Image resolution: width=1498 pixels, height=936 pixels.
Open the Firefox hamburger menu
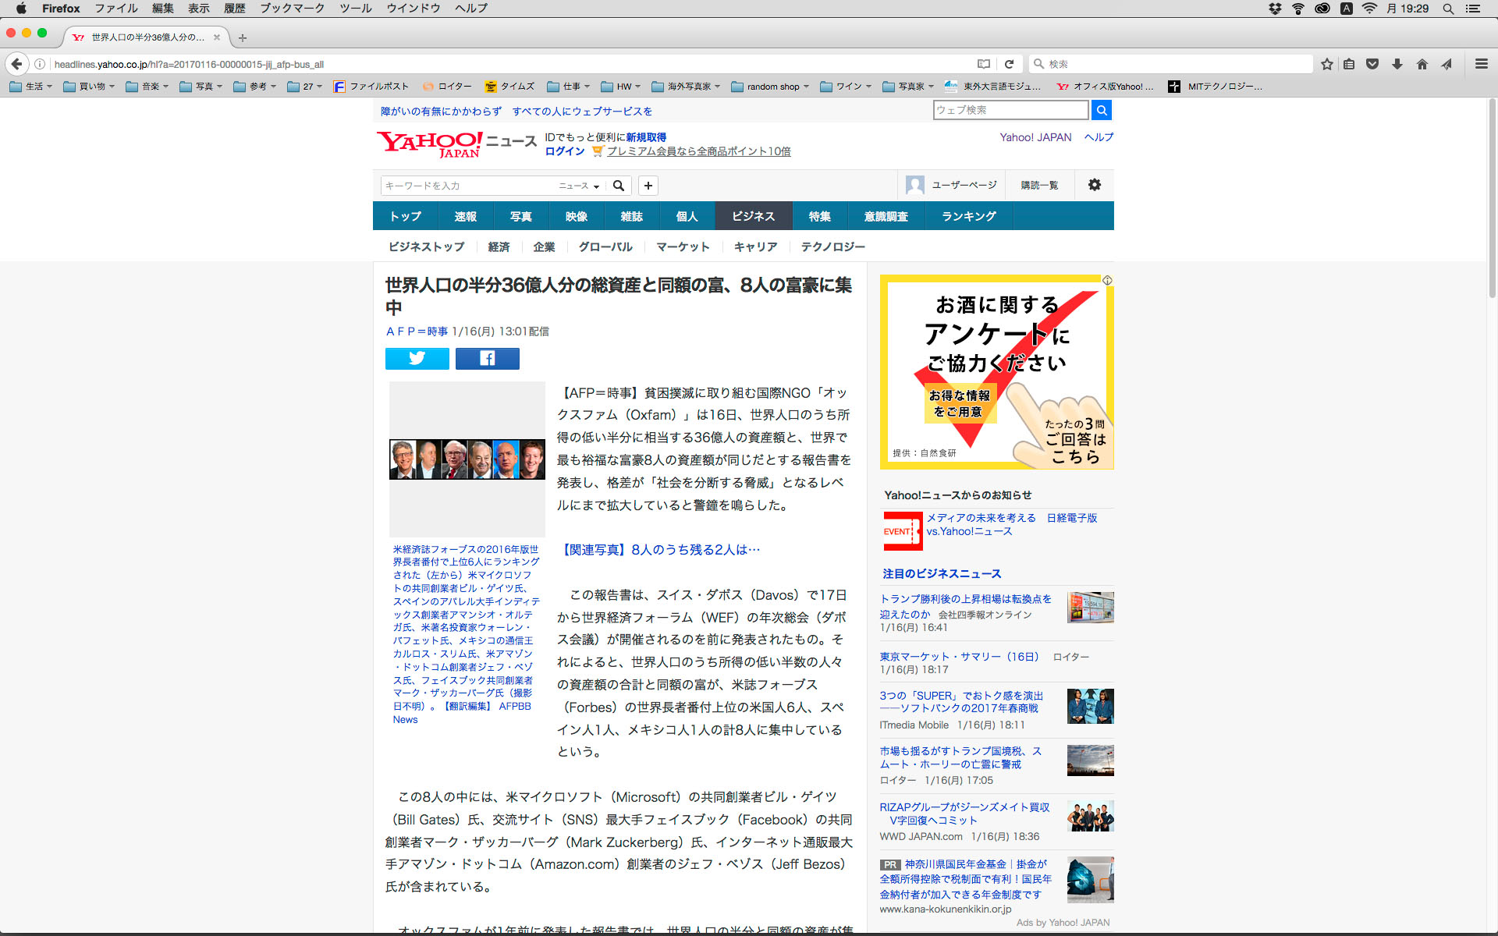pyautogui.click(x=1481, y=64)
